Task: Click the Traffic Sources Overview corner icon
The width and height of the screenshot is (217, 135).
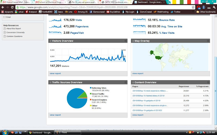Action: coord(126,82)
